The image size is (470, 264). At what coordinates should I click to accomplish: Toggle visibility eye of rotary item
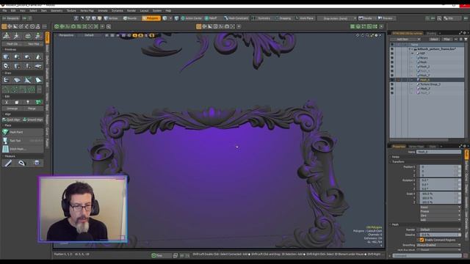[392, 58]
